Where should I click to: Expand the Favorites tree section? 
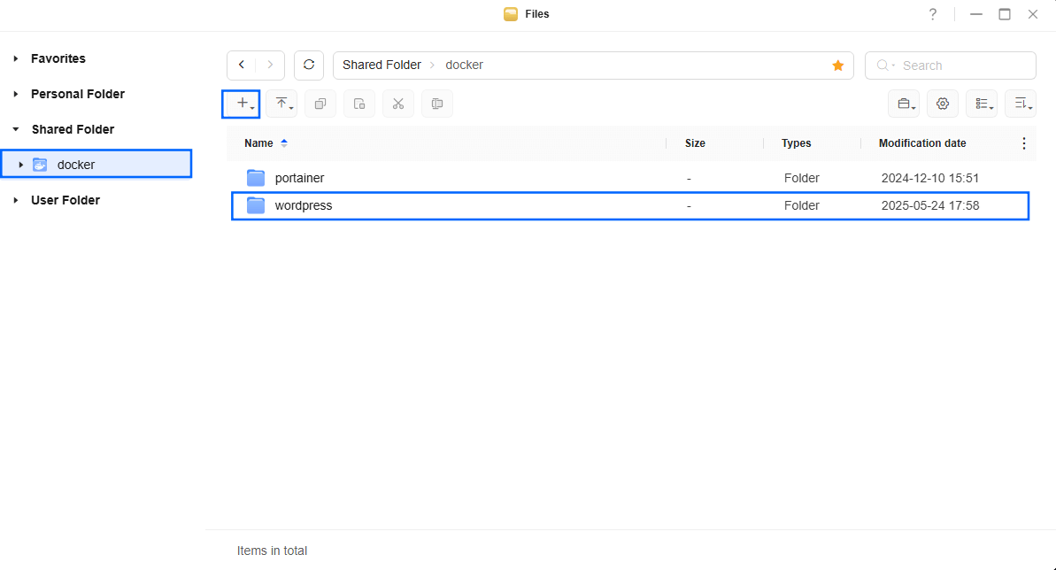coord(15,58)
